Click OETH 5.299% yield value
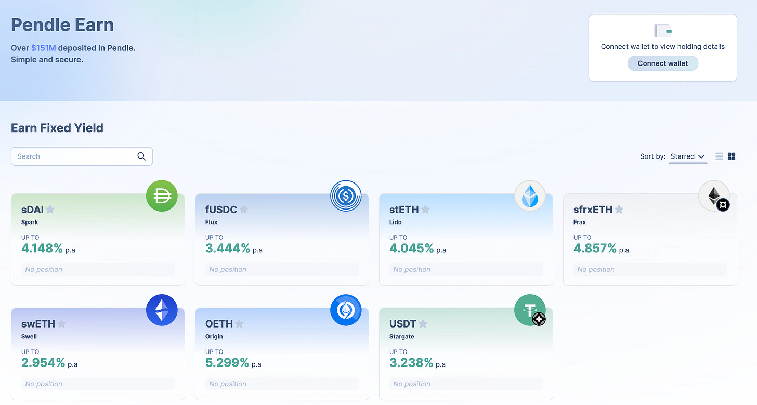Viewport: 757px width, 405px height. [x=227, y=363]
